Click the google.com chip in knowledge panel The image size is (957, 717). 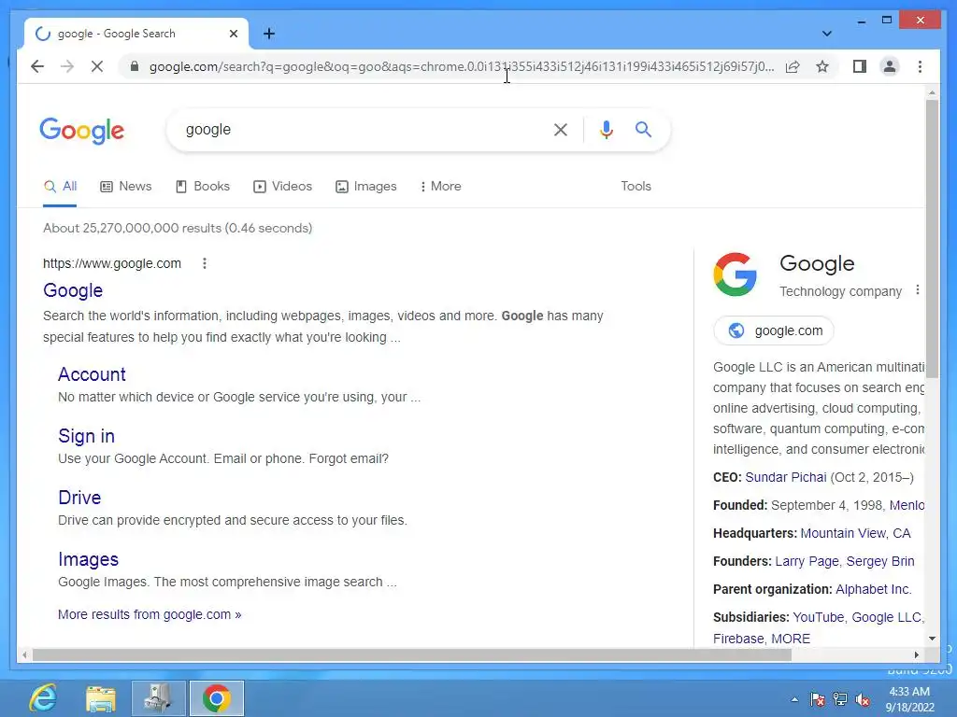point(773,330)
